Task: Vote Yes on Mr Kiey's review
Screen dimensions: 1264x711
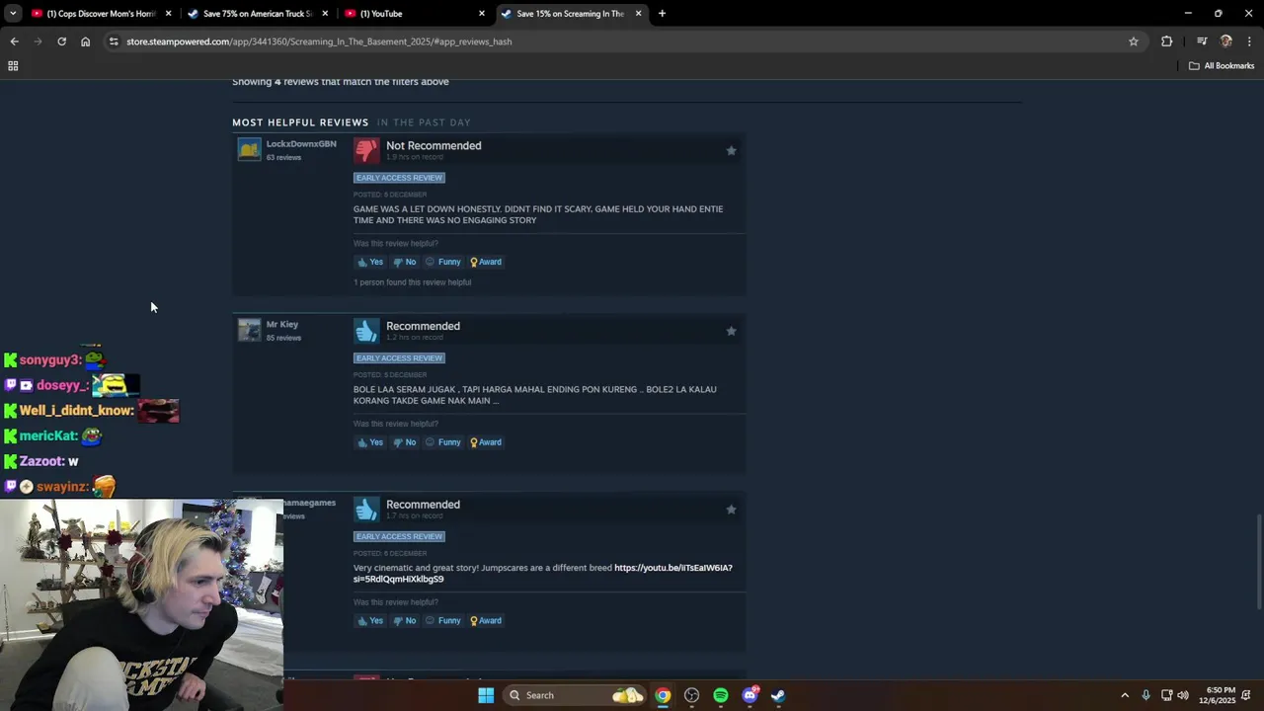Action: click(x=370, y=442)
